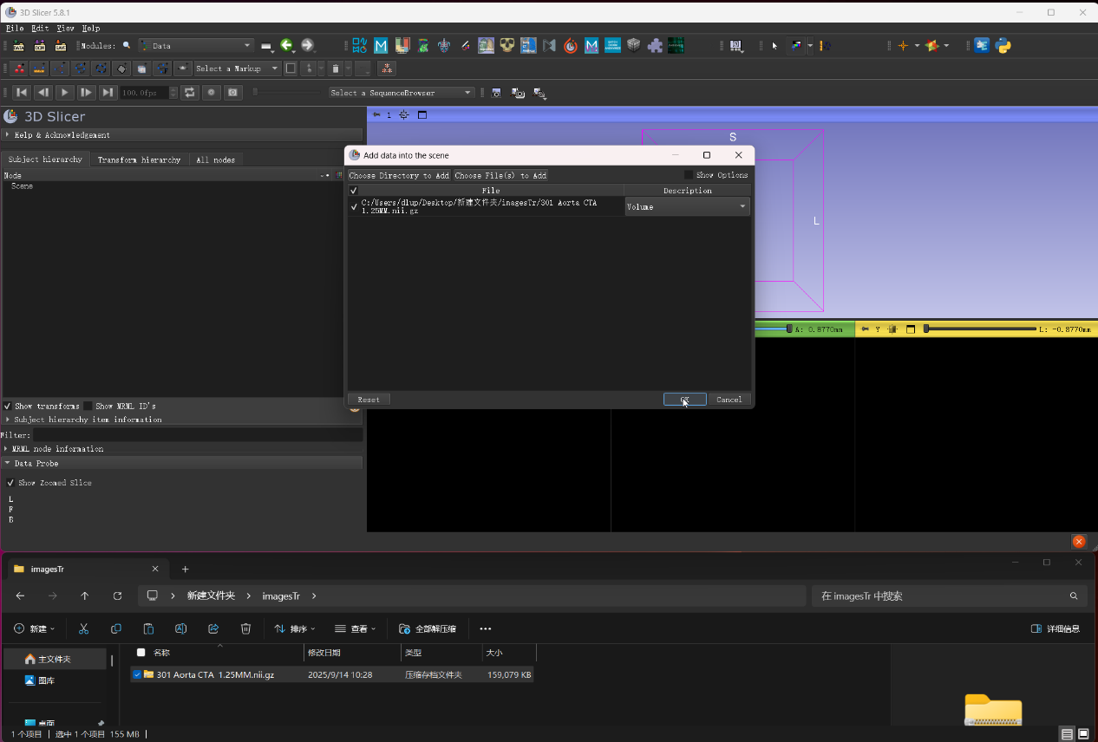Open the Python console icon
1098x742 pixels.
(1003, 46)
